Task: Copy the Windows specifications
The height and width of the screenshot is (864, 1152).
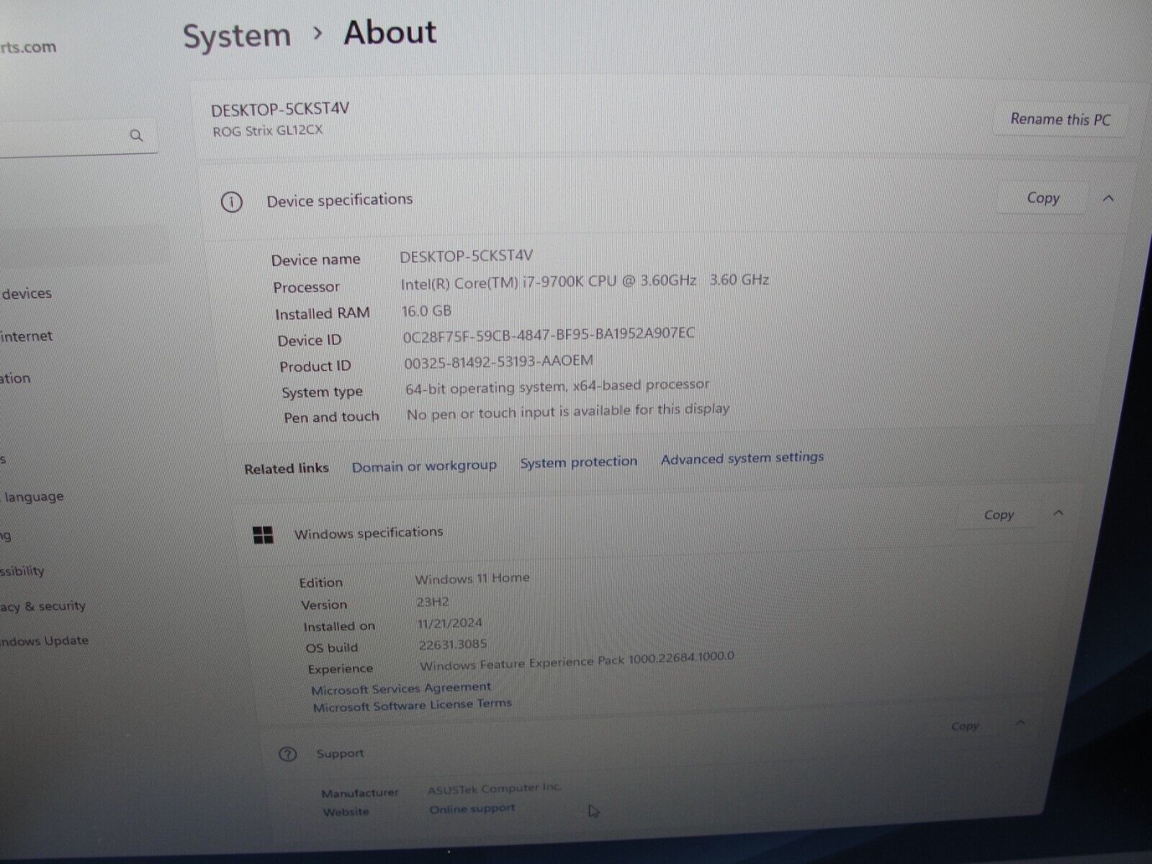Action: tap(999, 515)
